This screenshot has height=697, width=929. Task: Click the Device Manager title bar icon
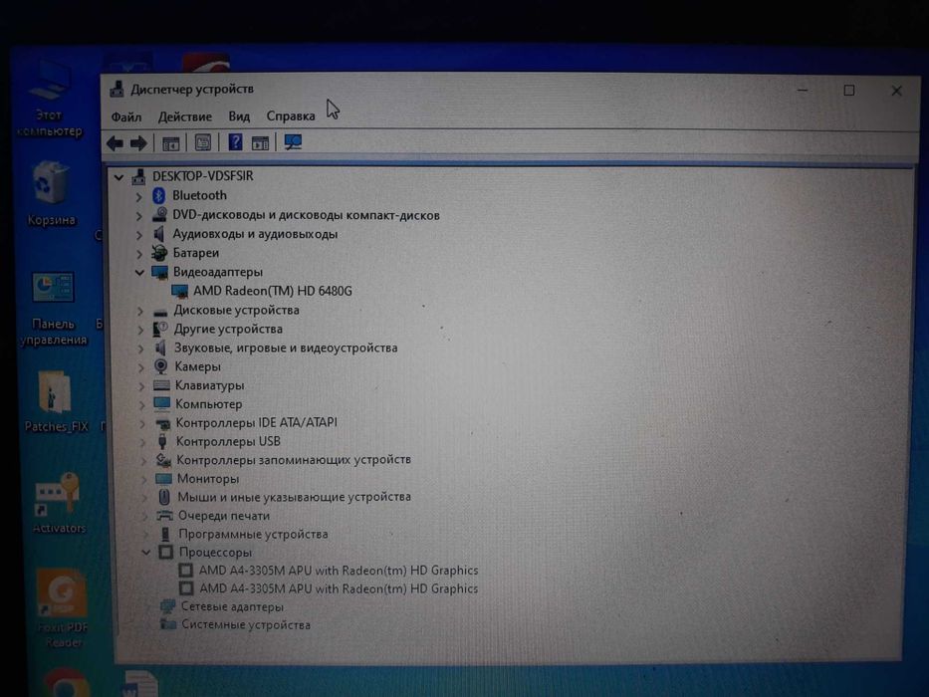coord(117,90)
